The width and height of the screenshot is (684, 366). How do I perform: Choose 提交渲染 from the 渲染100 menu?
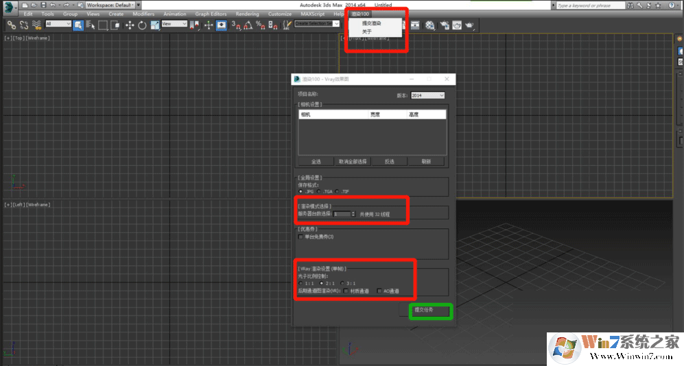(x=372, y=23)
